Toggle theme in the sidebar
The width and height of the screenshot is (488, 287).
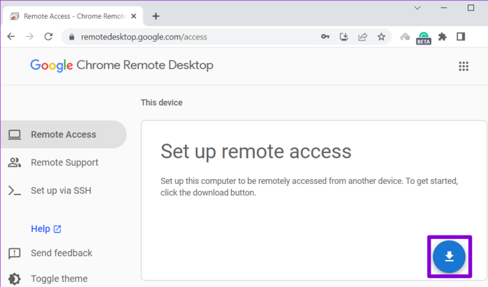59,279
